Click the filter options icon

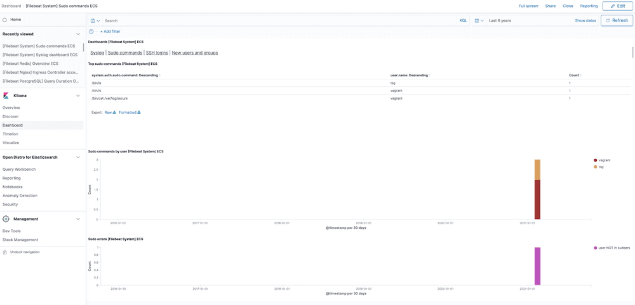[91, 31]
